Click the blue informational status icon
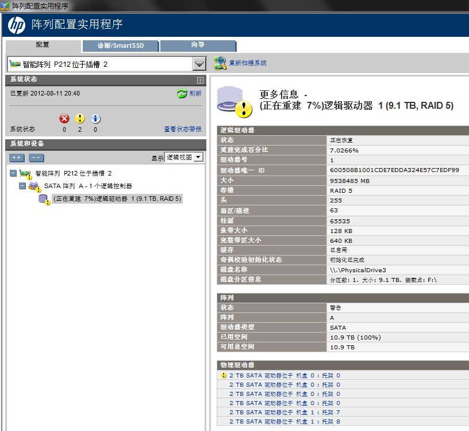This screenshot has height=431, width=469. click(x=95, y=119)
